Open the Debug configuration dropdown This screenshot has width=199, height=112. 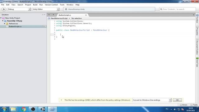tap(19, 9)
